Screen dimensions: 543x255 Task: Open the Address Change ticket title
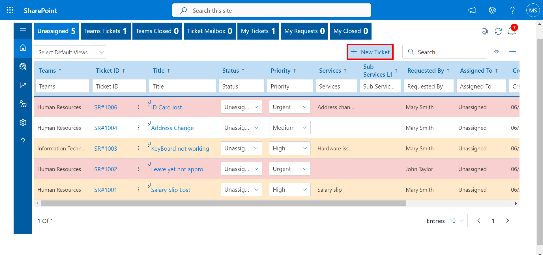(172, 128)
